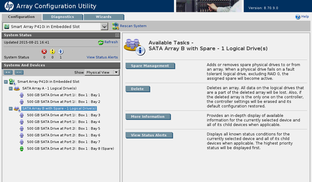Select Smart Array P410i in Embedded Slot tree item
The image size is (312, 182).
[48, 82]
